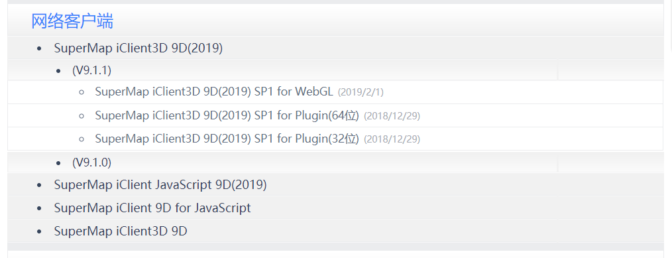Screen dimensions: 672x258
Task: Click the 网络客户端 section heading
Action: click(72, 21)
